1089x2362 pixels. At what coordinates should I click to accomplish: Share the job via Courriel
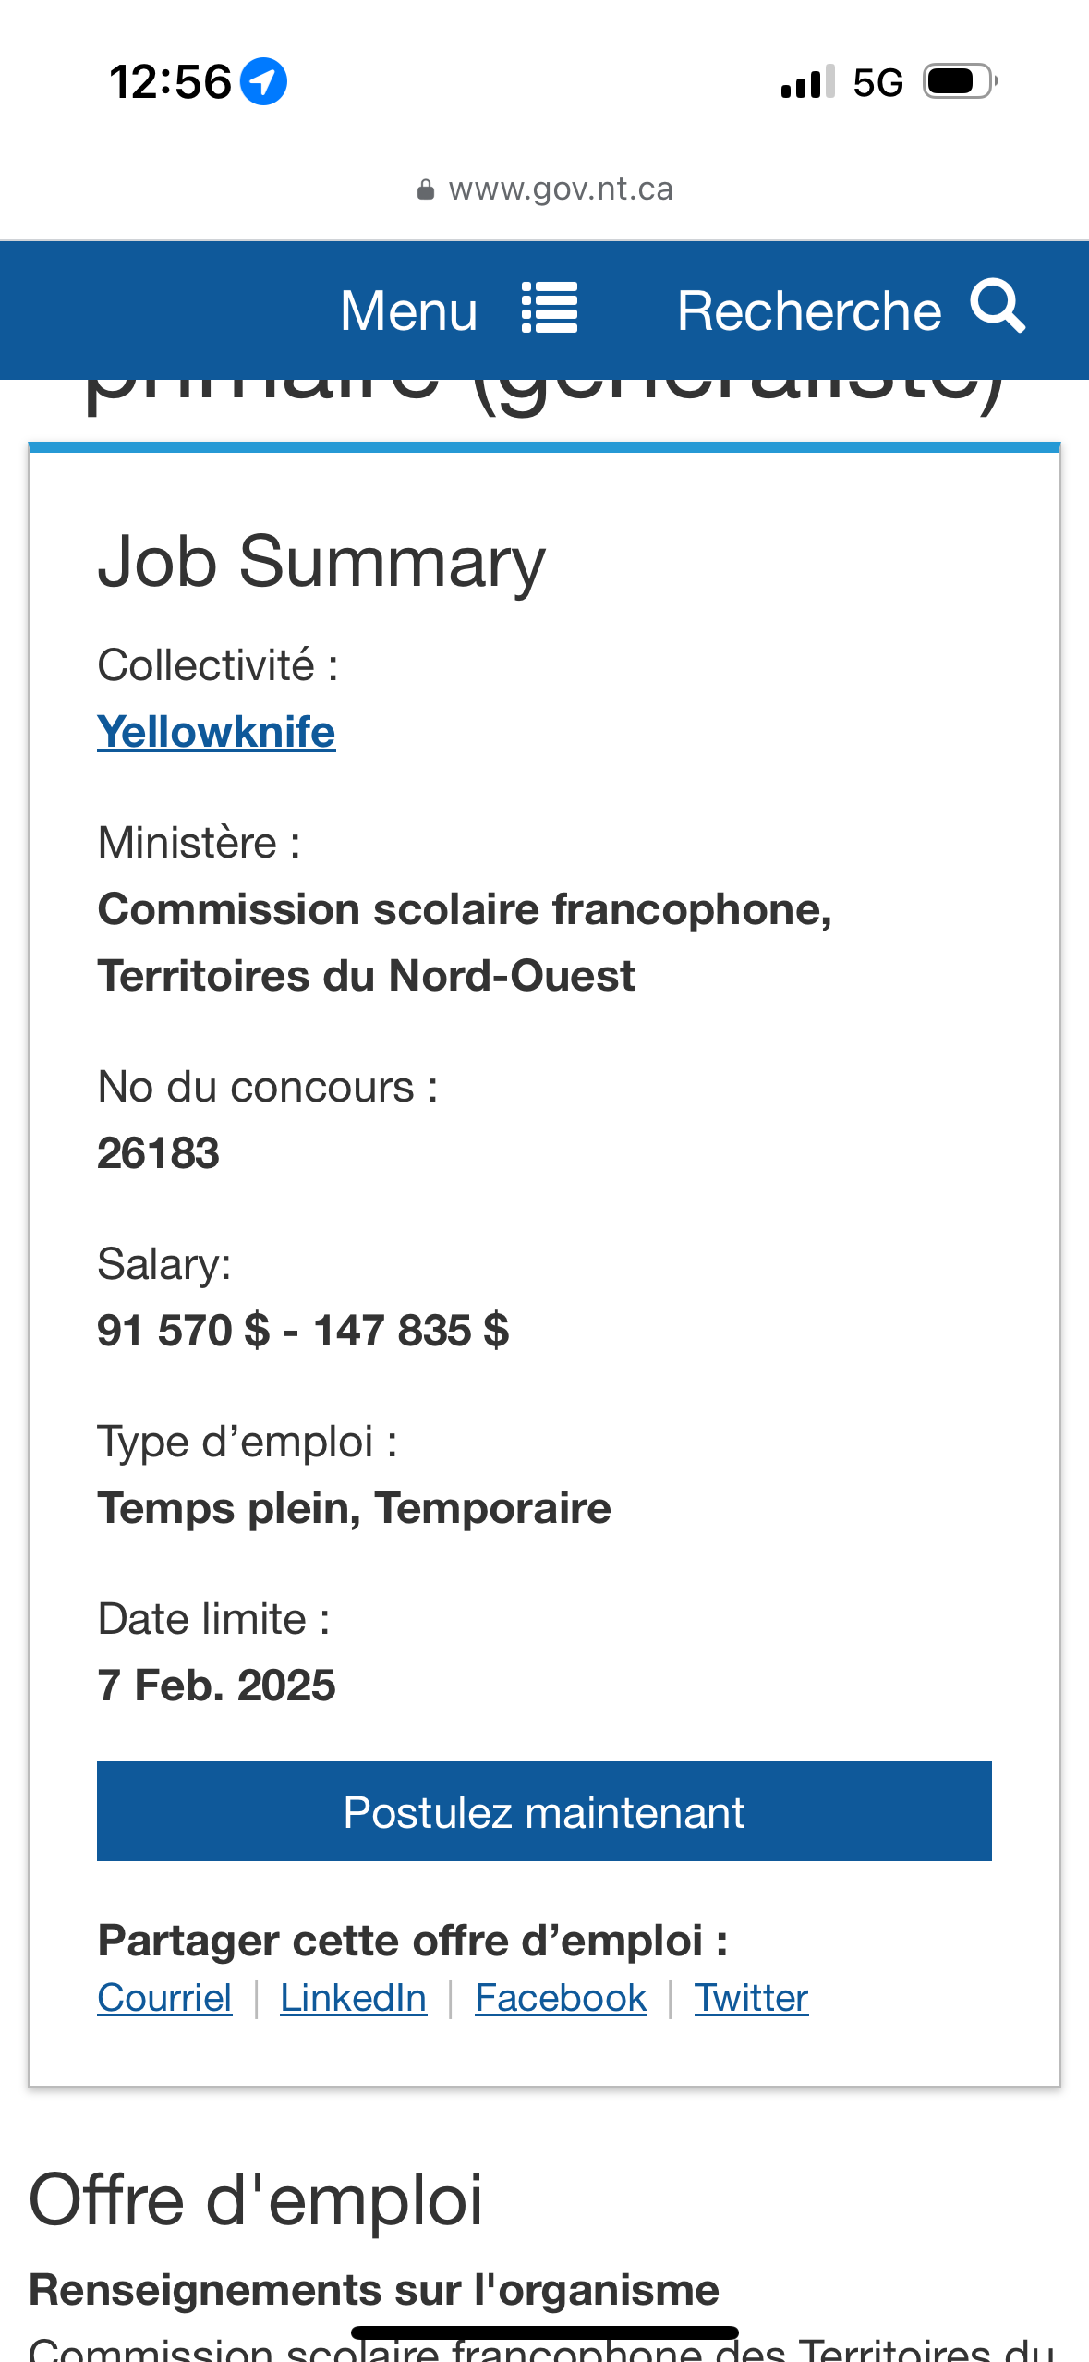click(164, 1998)
